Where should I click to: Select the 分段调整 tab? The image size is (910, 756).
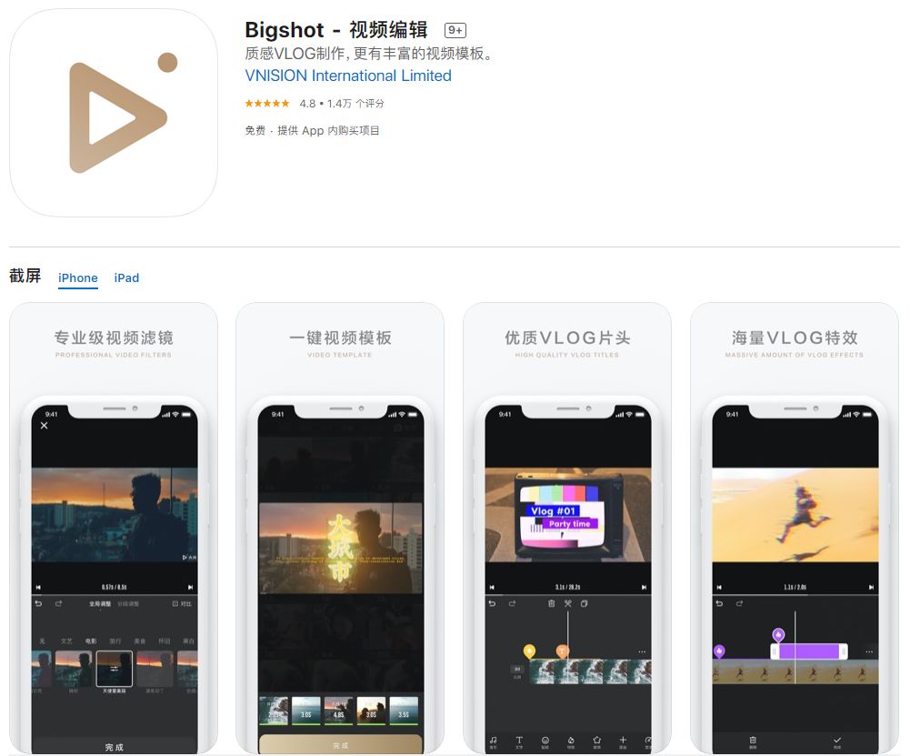(127, 604)
